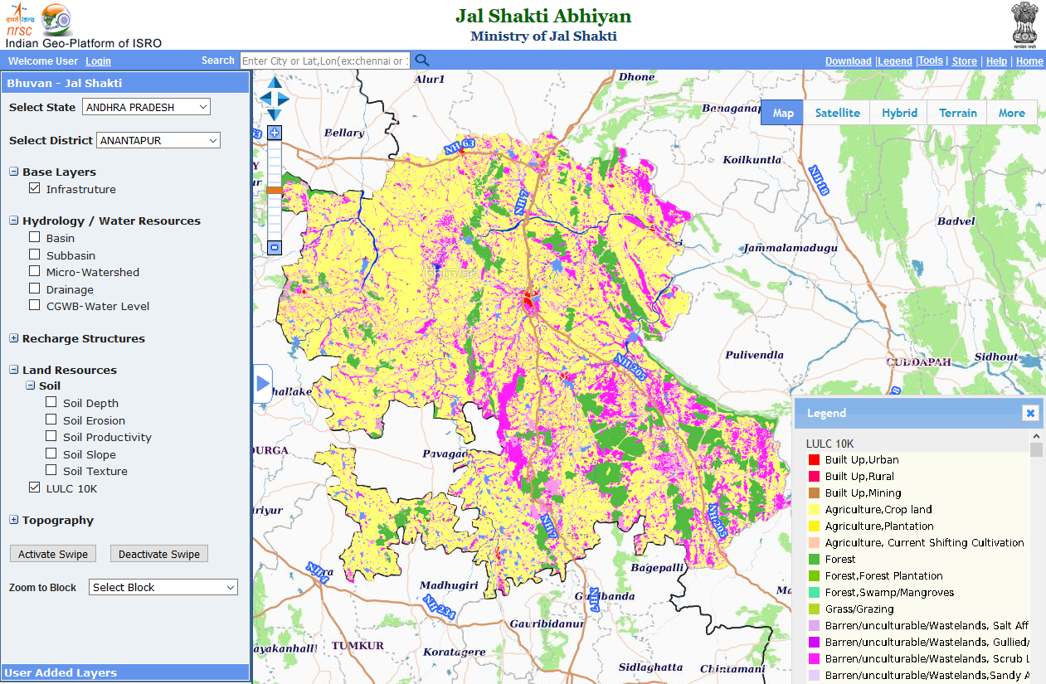
Task: Click the Deactivate Swipe button
Action: (159, 554)
